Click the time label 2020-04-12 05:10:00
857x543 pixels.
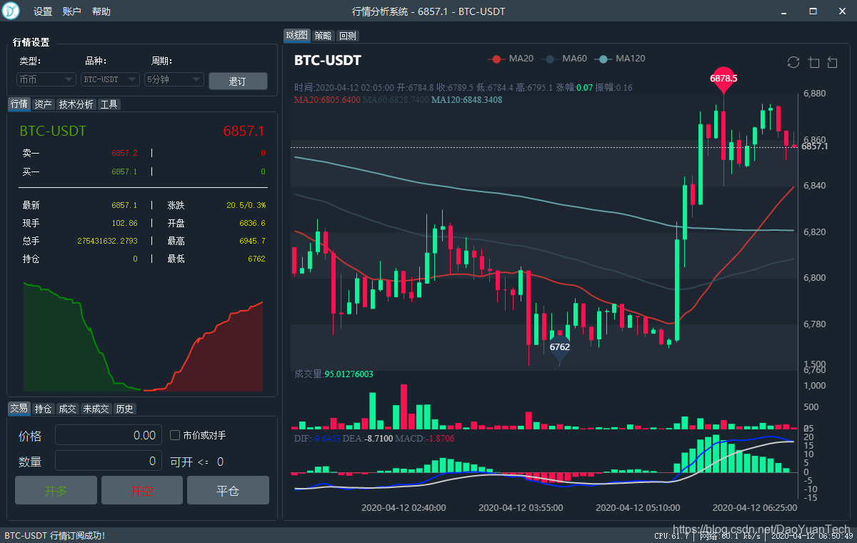point(638,508)
